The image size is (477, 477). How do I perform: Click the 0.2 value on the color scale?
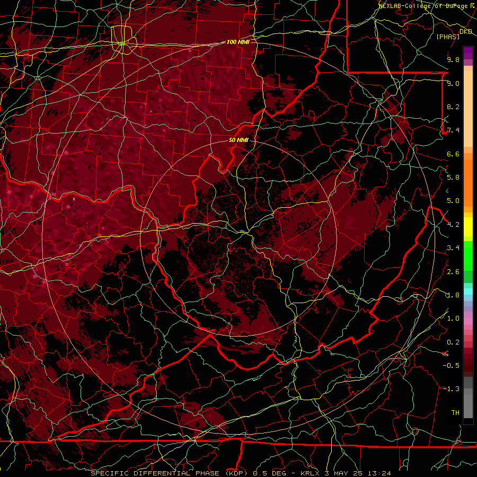pyautogui.click(x=453, y=342)
